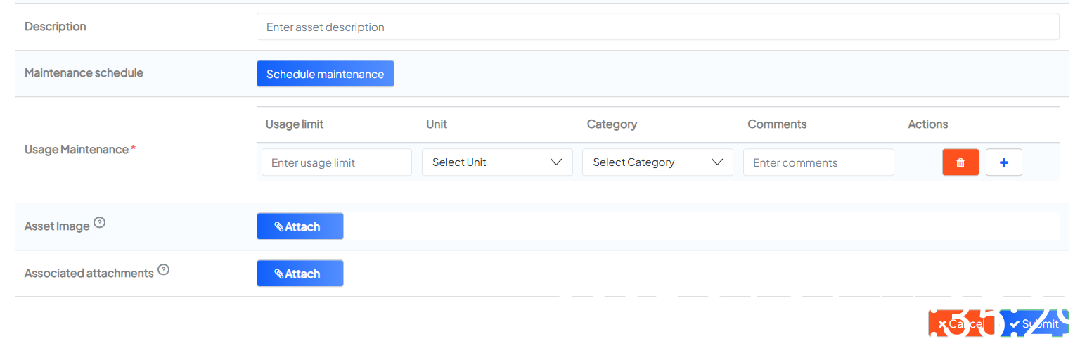
Task: Expand the Select Category dropdown
Action: tap(657, 162)
